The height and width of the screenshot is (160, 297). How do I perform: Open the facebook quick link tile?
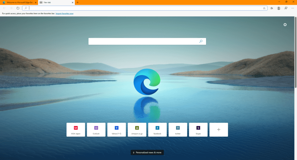157,130
